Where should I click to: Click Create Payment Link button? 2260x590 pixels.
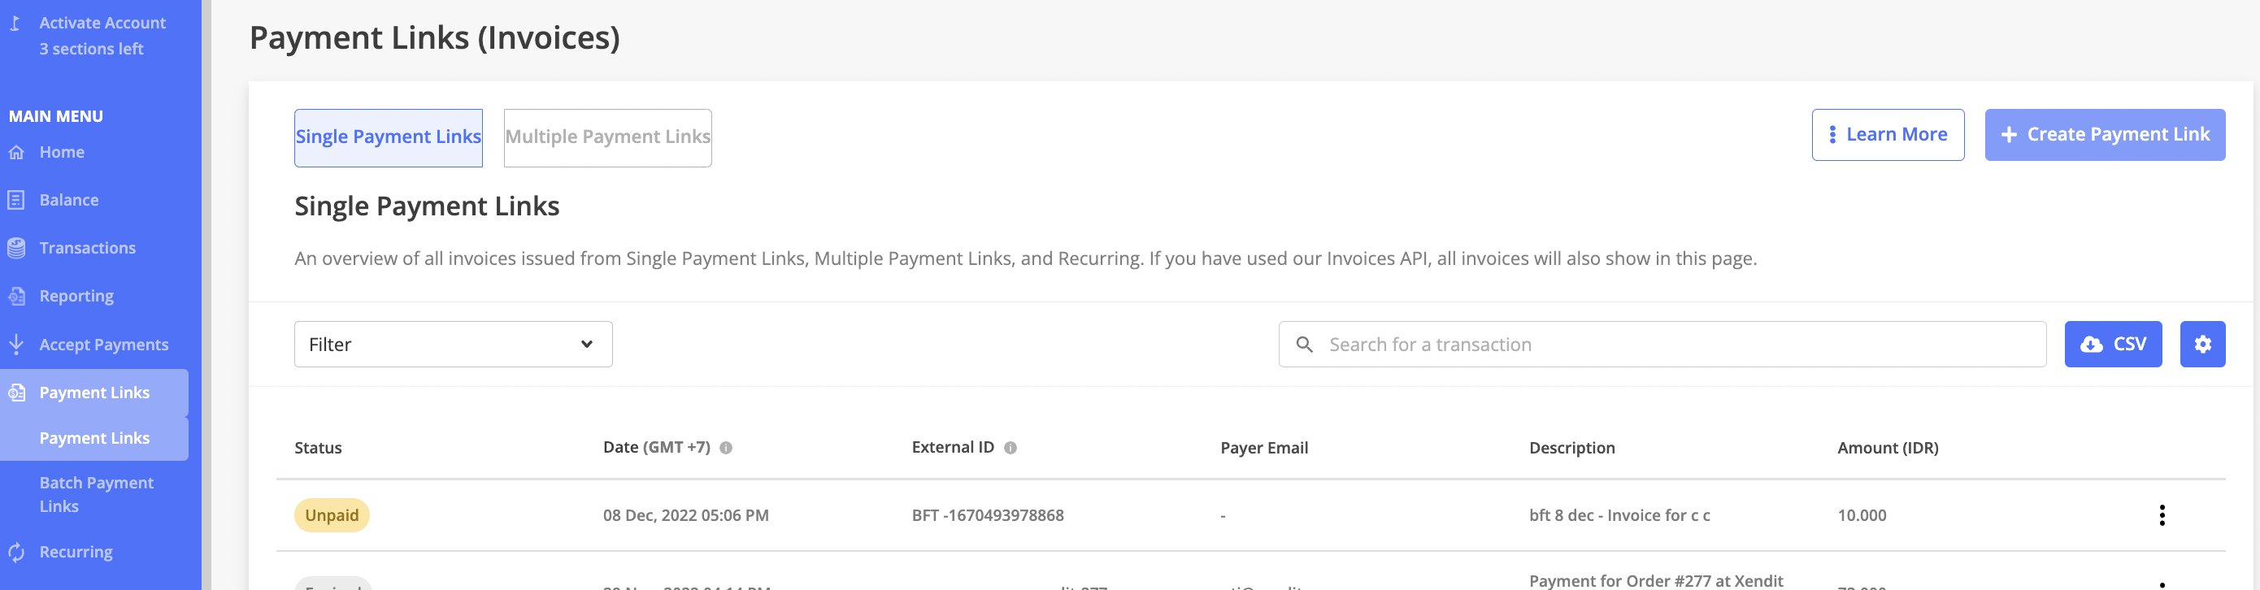2104,135
